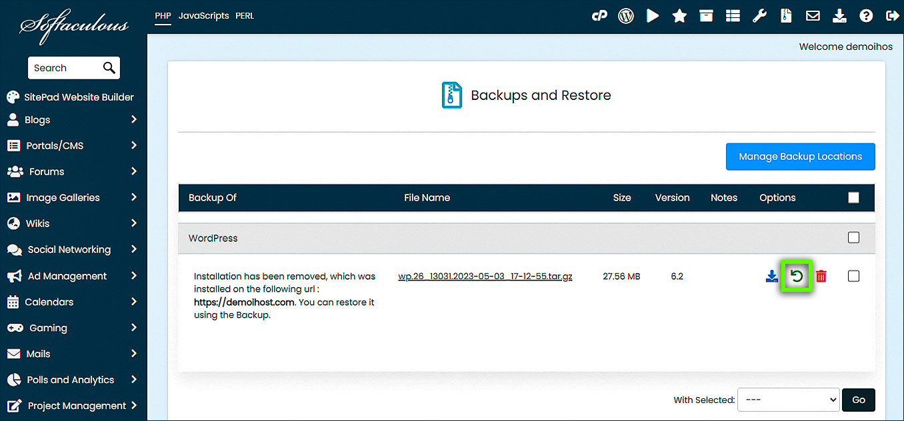
Task: Open the WordPress manager icon in top bar
Action: coord(625,16)
